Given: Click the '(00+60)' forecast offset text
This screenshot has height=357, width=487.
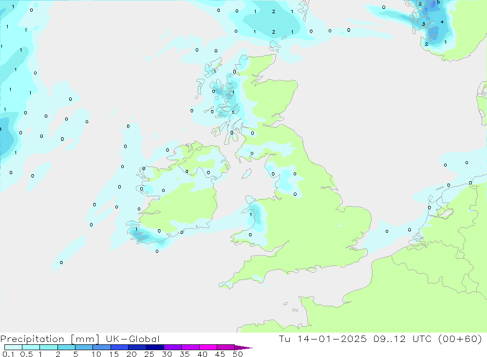Looking at the screenshot, I should click(460, 338).
